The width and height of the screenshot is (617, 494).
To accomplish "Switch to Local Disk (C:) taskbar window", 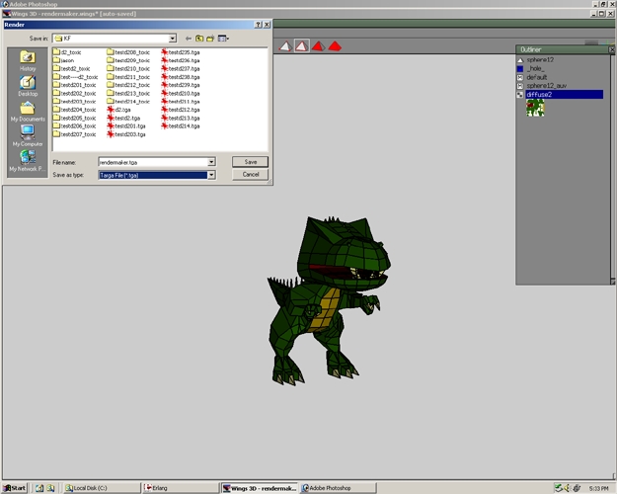I will pyautogui.click(x=102, y=488).
